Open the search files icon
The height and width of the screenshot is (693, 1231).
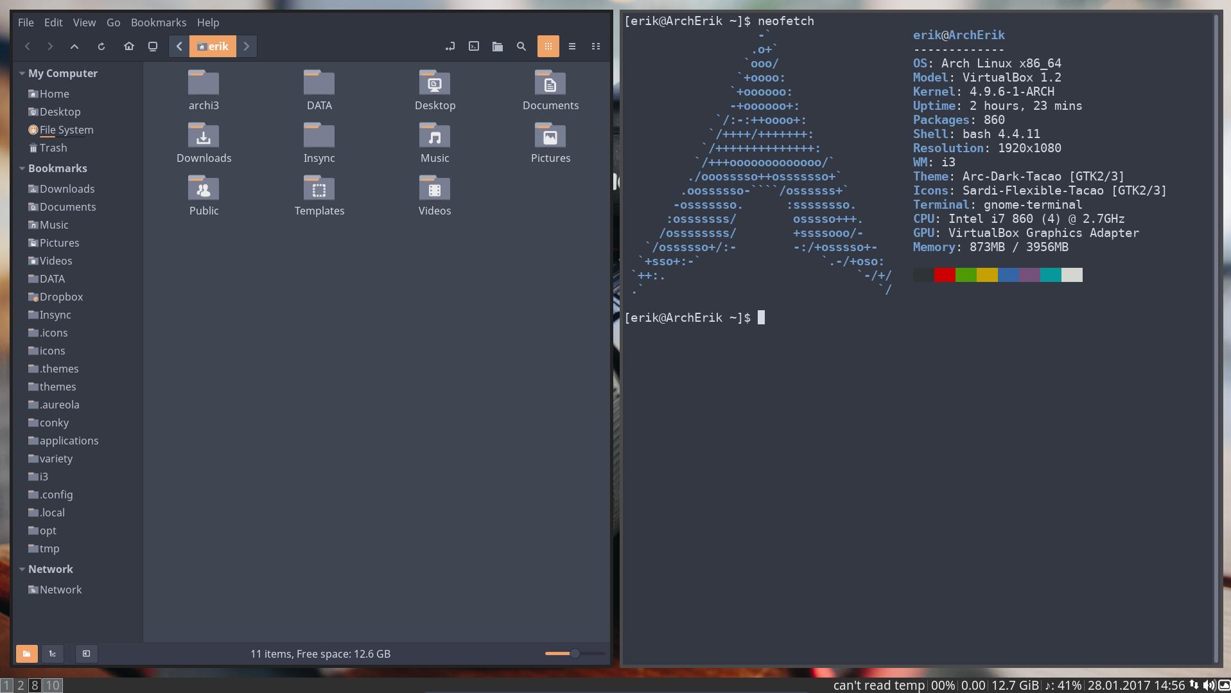pyautogui.click(x=521, y=46)
